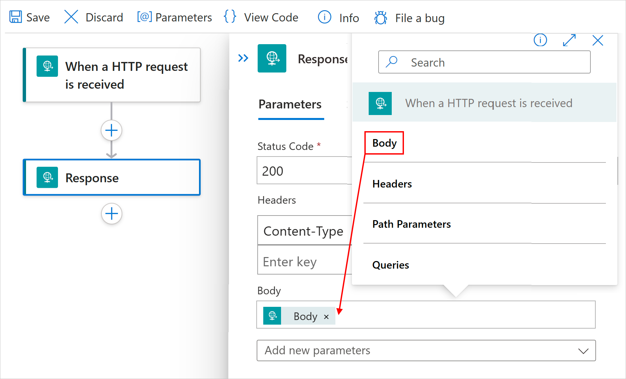626x379 pixels.
Task: Expand the dynamic content popup
Action: point(569,40)
